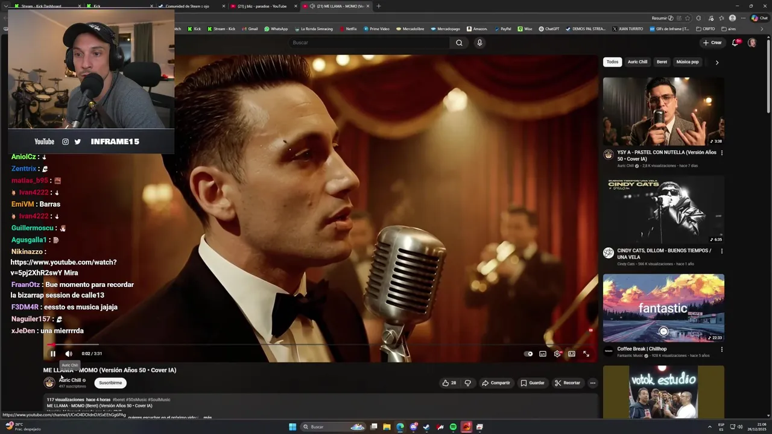The height and width of the screenshot is (434, 772).
Task: Click the YouTube search field
Action: [x=369, y=43]
